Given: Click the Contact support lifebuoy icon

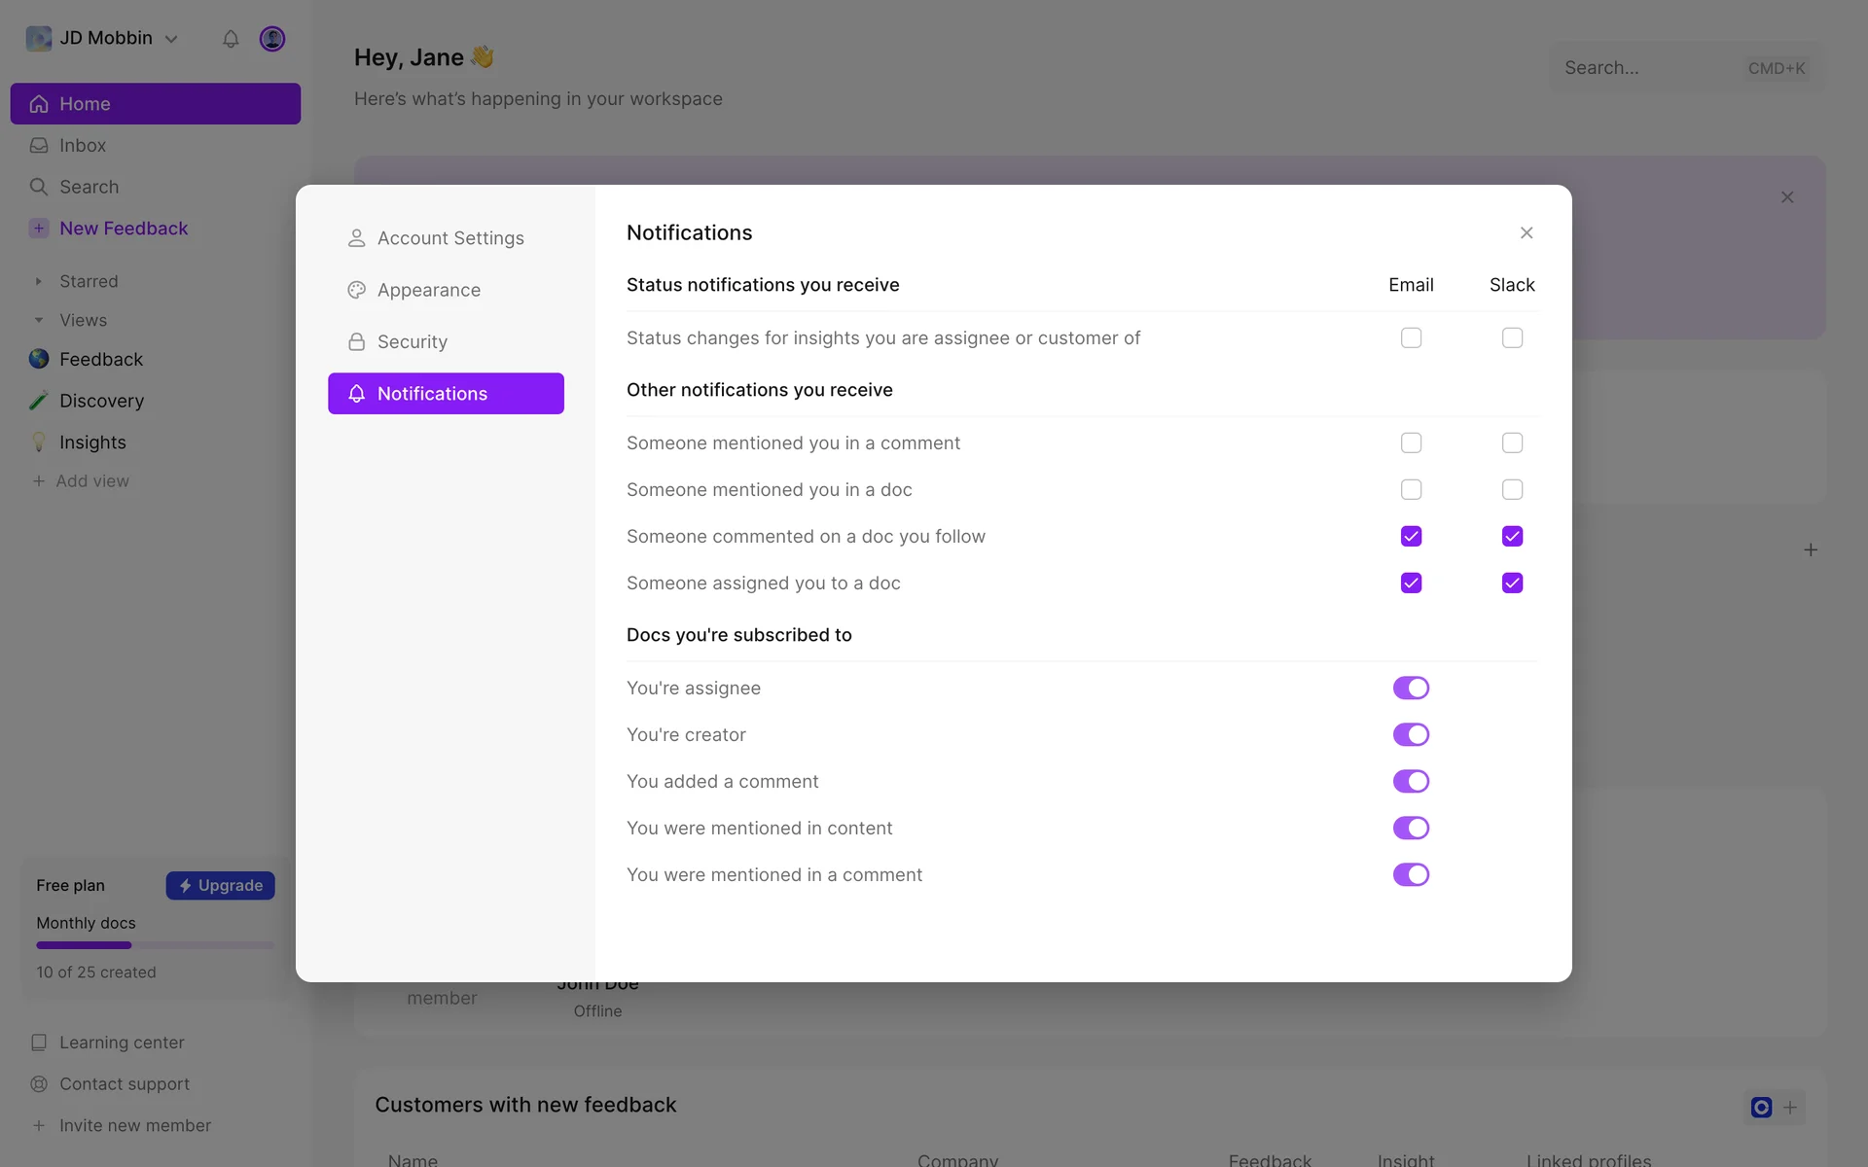Looking at the screenshot, I should pyautogui.click(x=39, y=1084).
